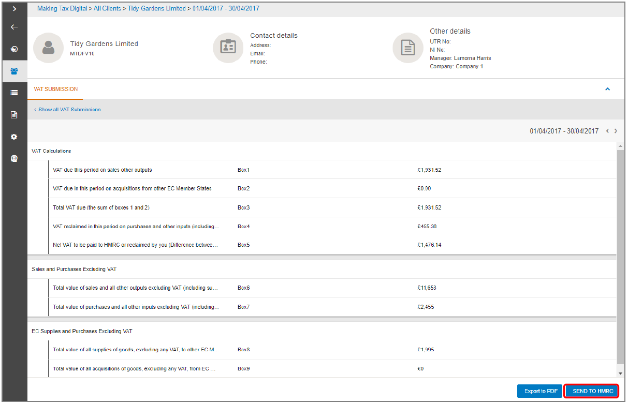This screenshot has width=628, height=403.
Task: Click the Box9 amount £0
Action: point(420,368)
